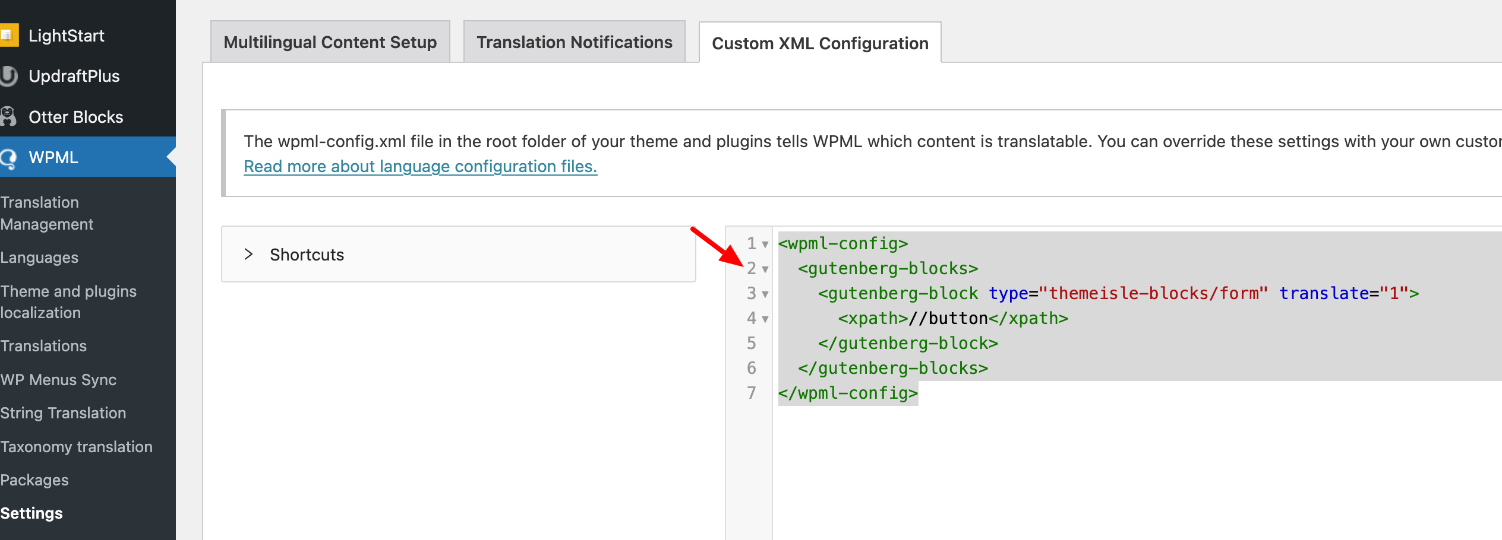The image size is (1502, 540).
Task: Click the opening gutenberg-blocks tag
Action: pos(888,268)
